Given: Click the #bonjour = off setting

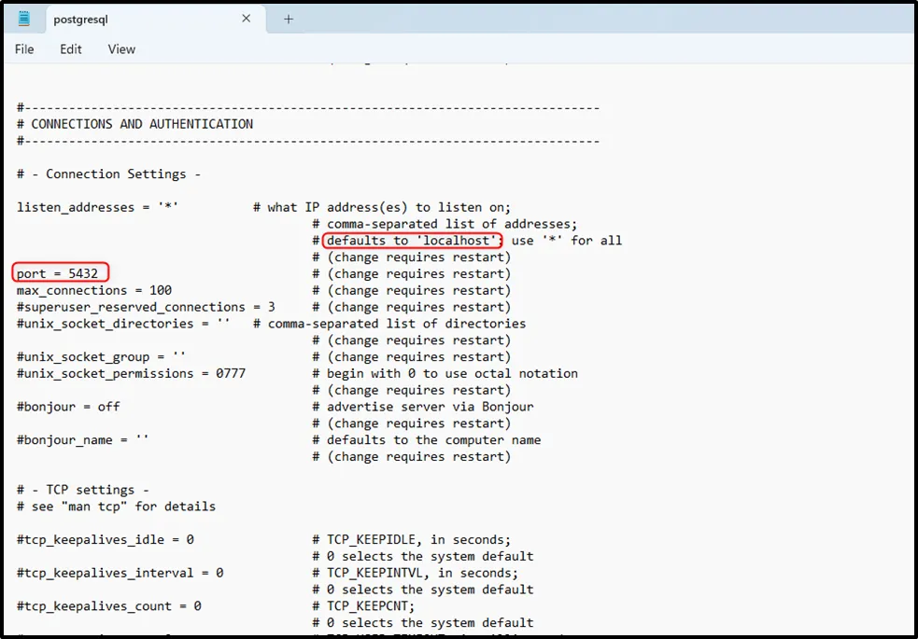Looking at the screenshot, I should [68, 407].
